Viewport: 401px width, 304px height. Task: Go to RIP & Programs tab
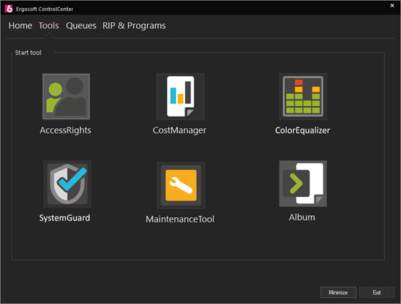[x=134, y=26]
